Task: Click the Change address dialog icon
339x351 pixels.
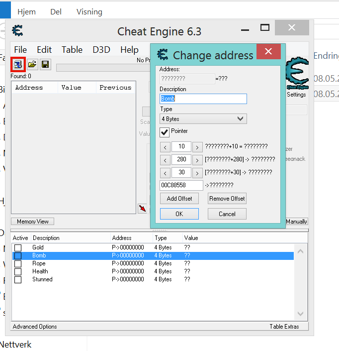Action: click(163, 55)
